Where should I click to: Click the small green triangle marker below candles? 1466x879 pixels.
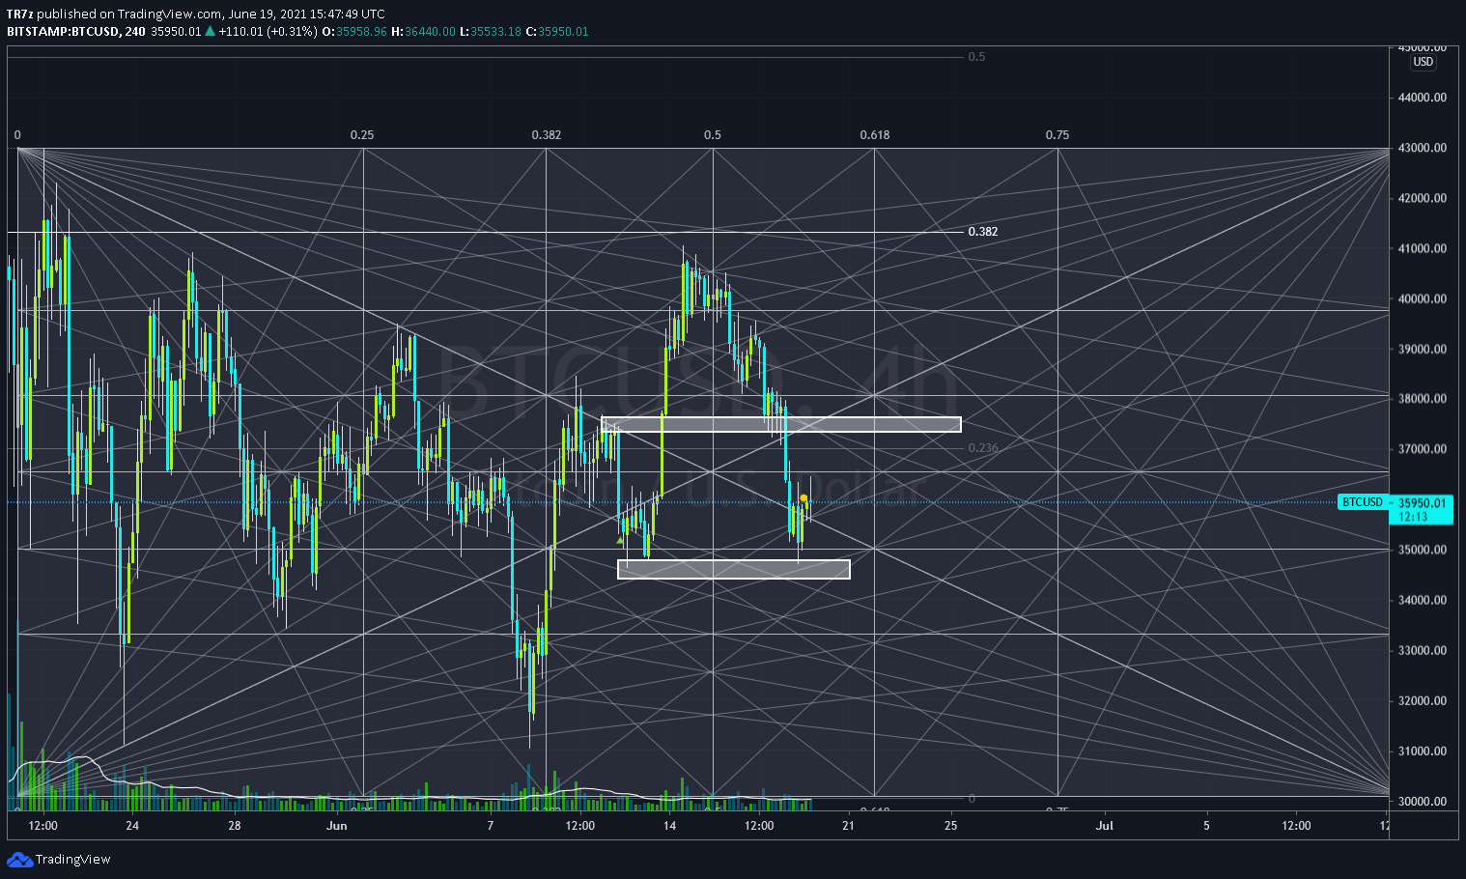[620, 541]
